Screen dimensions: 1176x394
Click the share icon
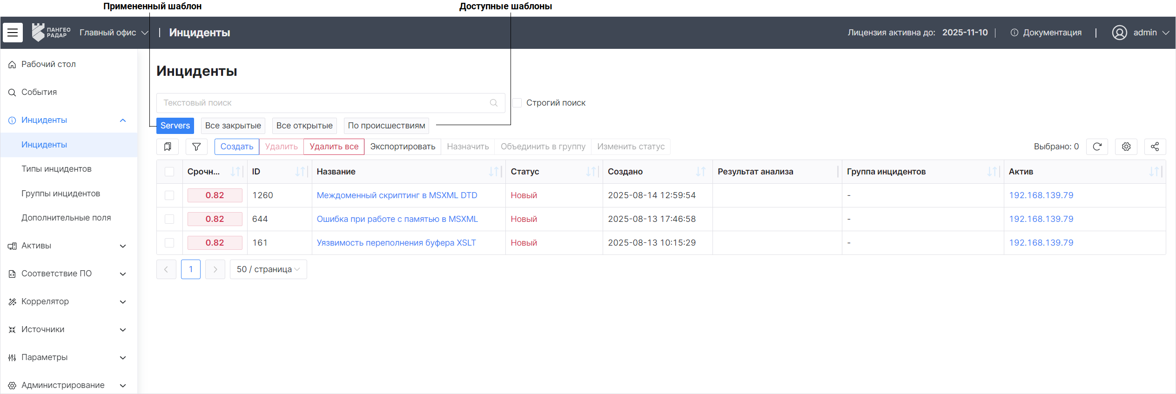point(1155,147)
